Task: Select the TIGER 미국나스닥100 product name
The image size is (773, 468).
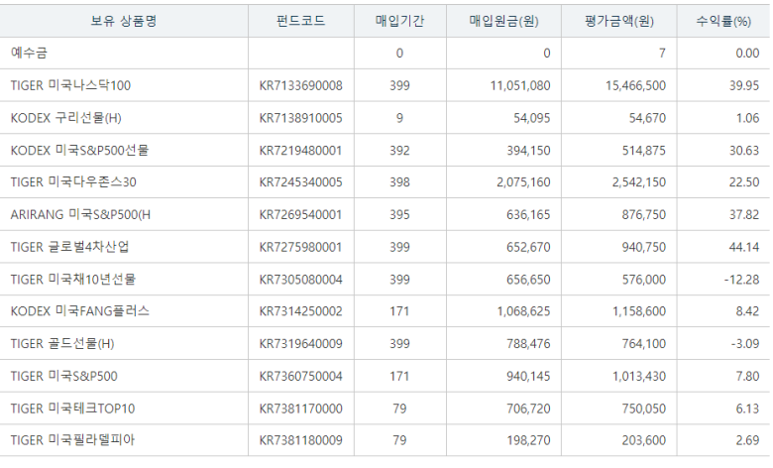Action: click(x=70, y=85)
